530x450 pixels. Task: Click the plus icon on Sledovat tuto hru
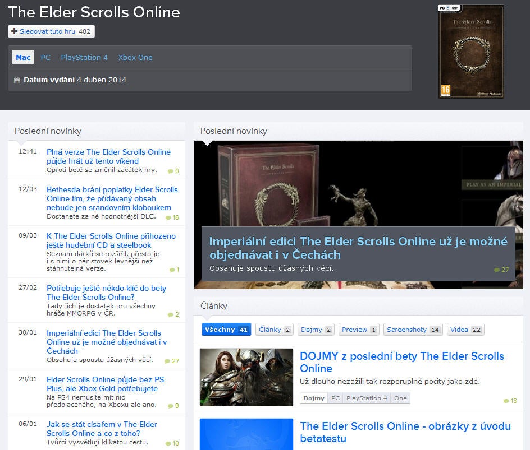tap(14, 31)
